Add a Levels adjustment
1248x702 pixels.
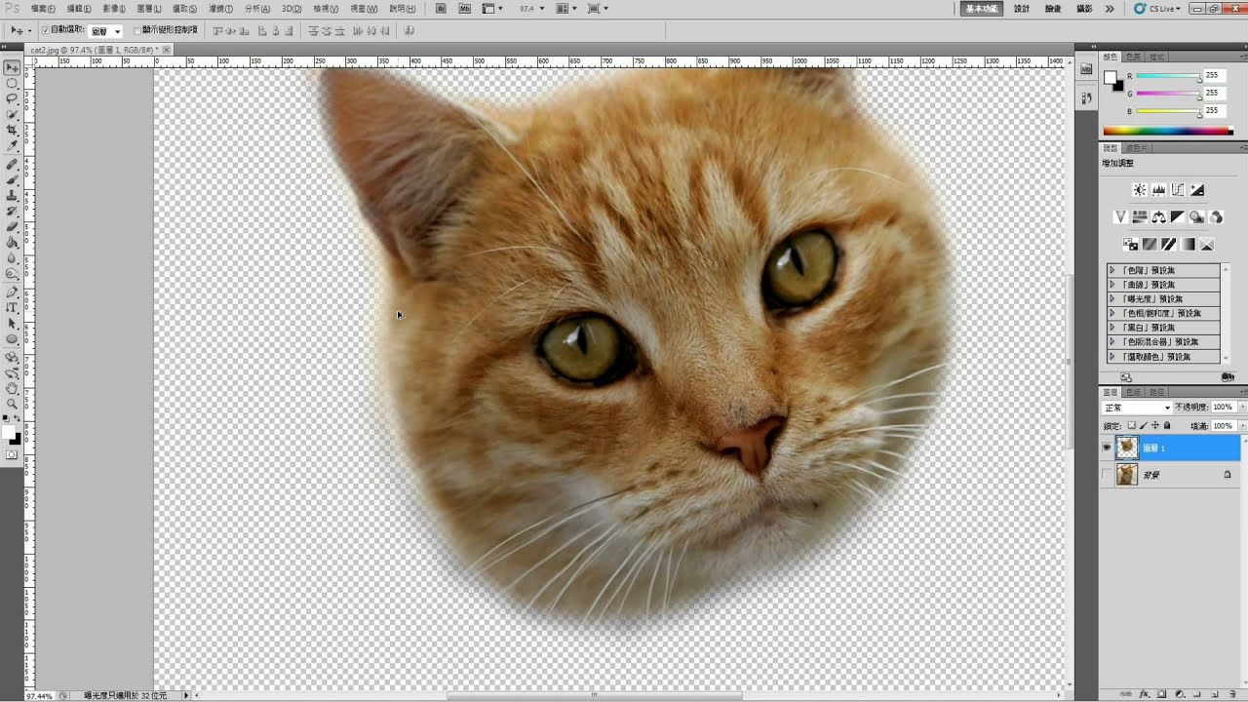tap(1158, 190)
